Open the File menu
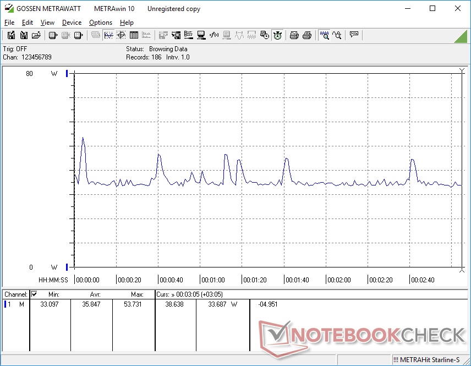 (x=9, y=23)
